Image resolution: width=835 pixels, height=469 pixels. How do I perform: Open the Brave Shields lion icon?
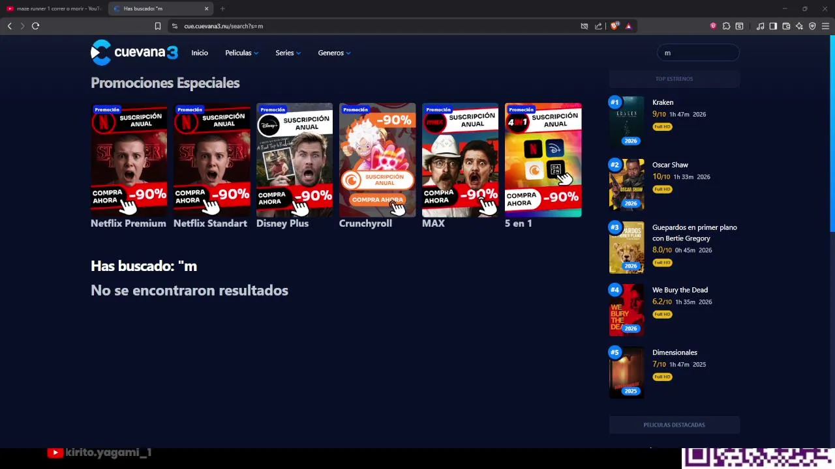pyautogui.click(x=614, y=26)
